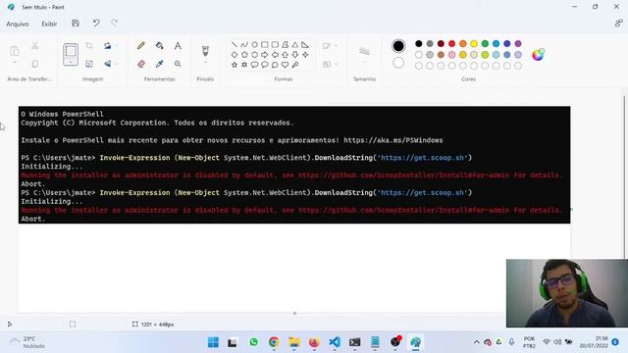Pick the green color swatch
This screenshot has width=628, height=353.
click(485, 43)
